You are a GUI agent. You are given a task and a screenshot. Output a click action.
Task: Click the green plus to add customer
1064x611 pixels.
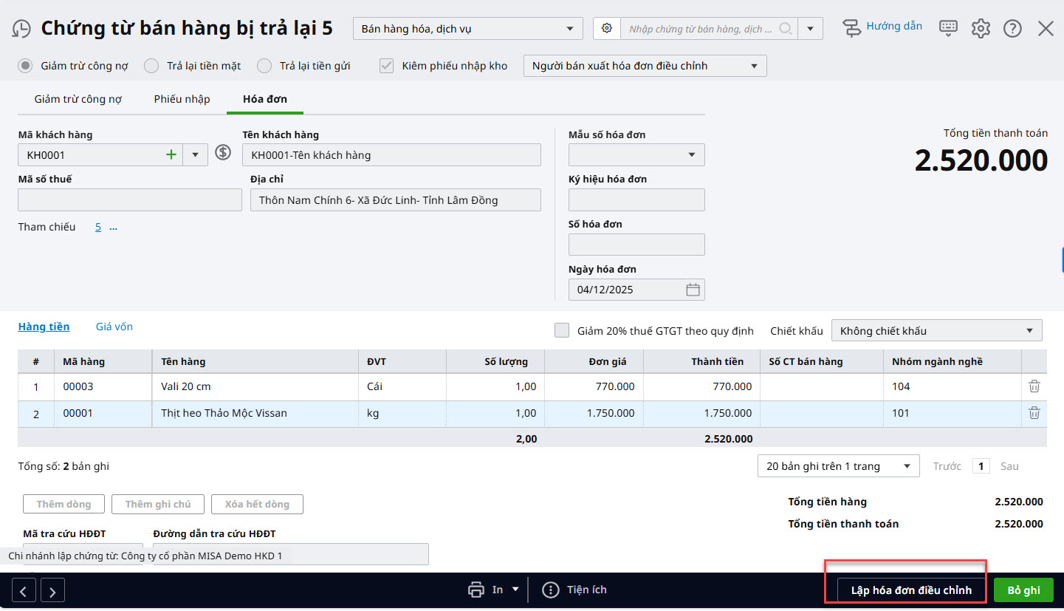click(x=171, y=154)
